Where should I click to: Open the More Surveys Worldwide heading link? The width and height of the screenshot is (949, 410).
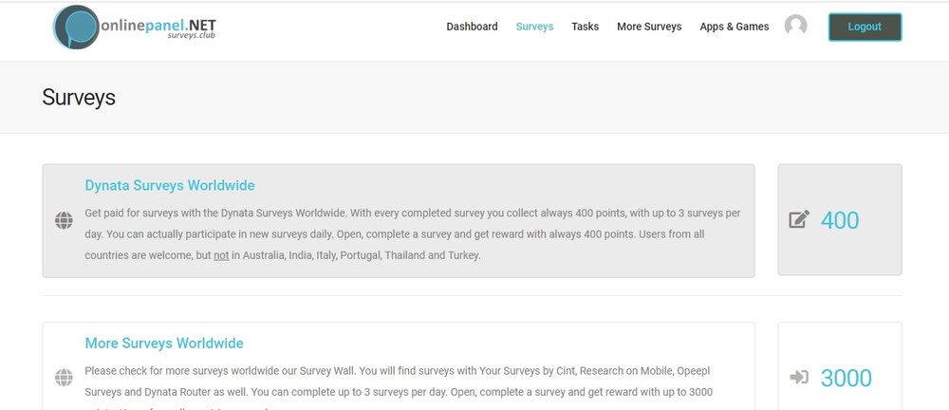(164, 344)
